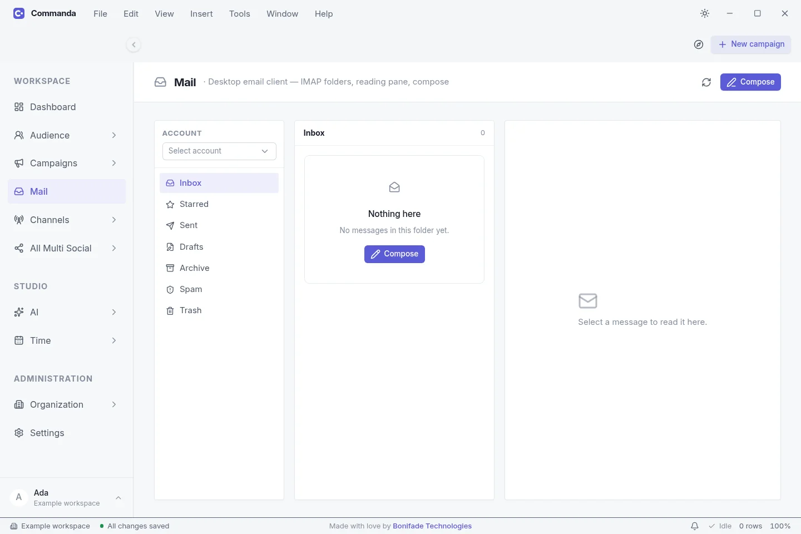Open Settings from the sidebar
801x534 pixels.
[x=67, y=433]
